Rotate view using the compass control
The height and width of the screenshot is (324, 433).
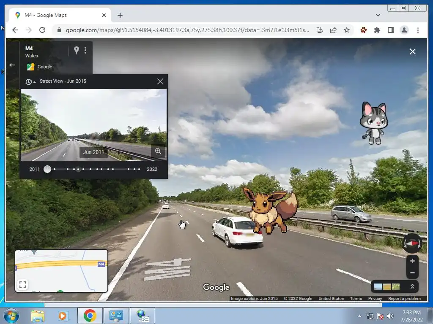pos(412,243)
